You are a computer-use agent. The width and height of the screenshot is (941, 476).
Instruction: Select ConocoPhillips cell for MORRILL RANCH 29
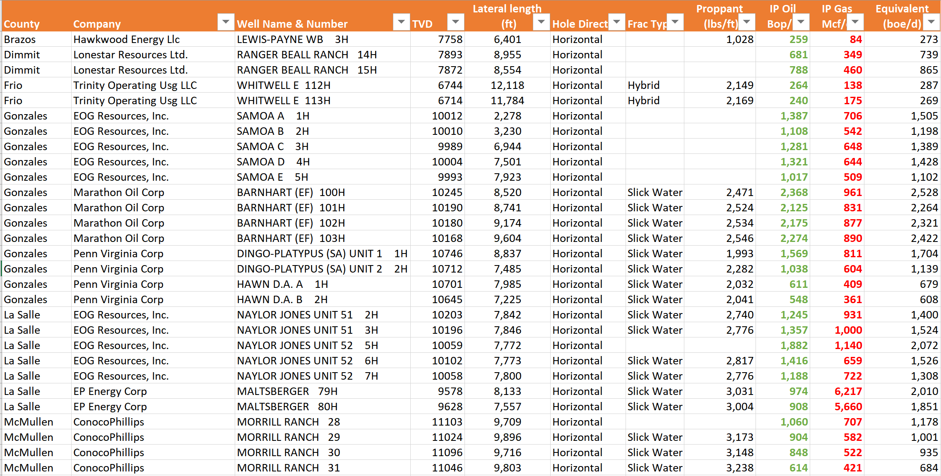[153, 437]
